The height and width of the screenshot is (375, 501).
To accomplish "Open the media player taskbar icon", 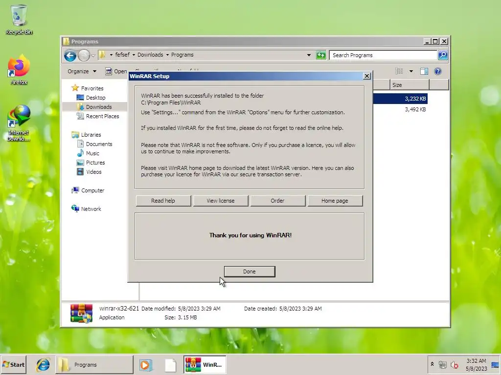I will click(146, 365).
